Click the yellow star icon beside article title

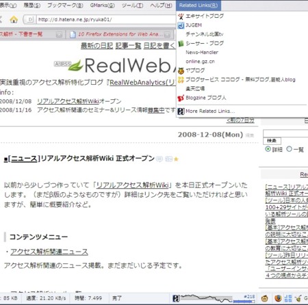(x=176, y=159)
